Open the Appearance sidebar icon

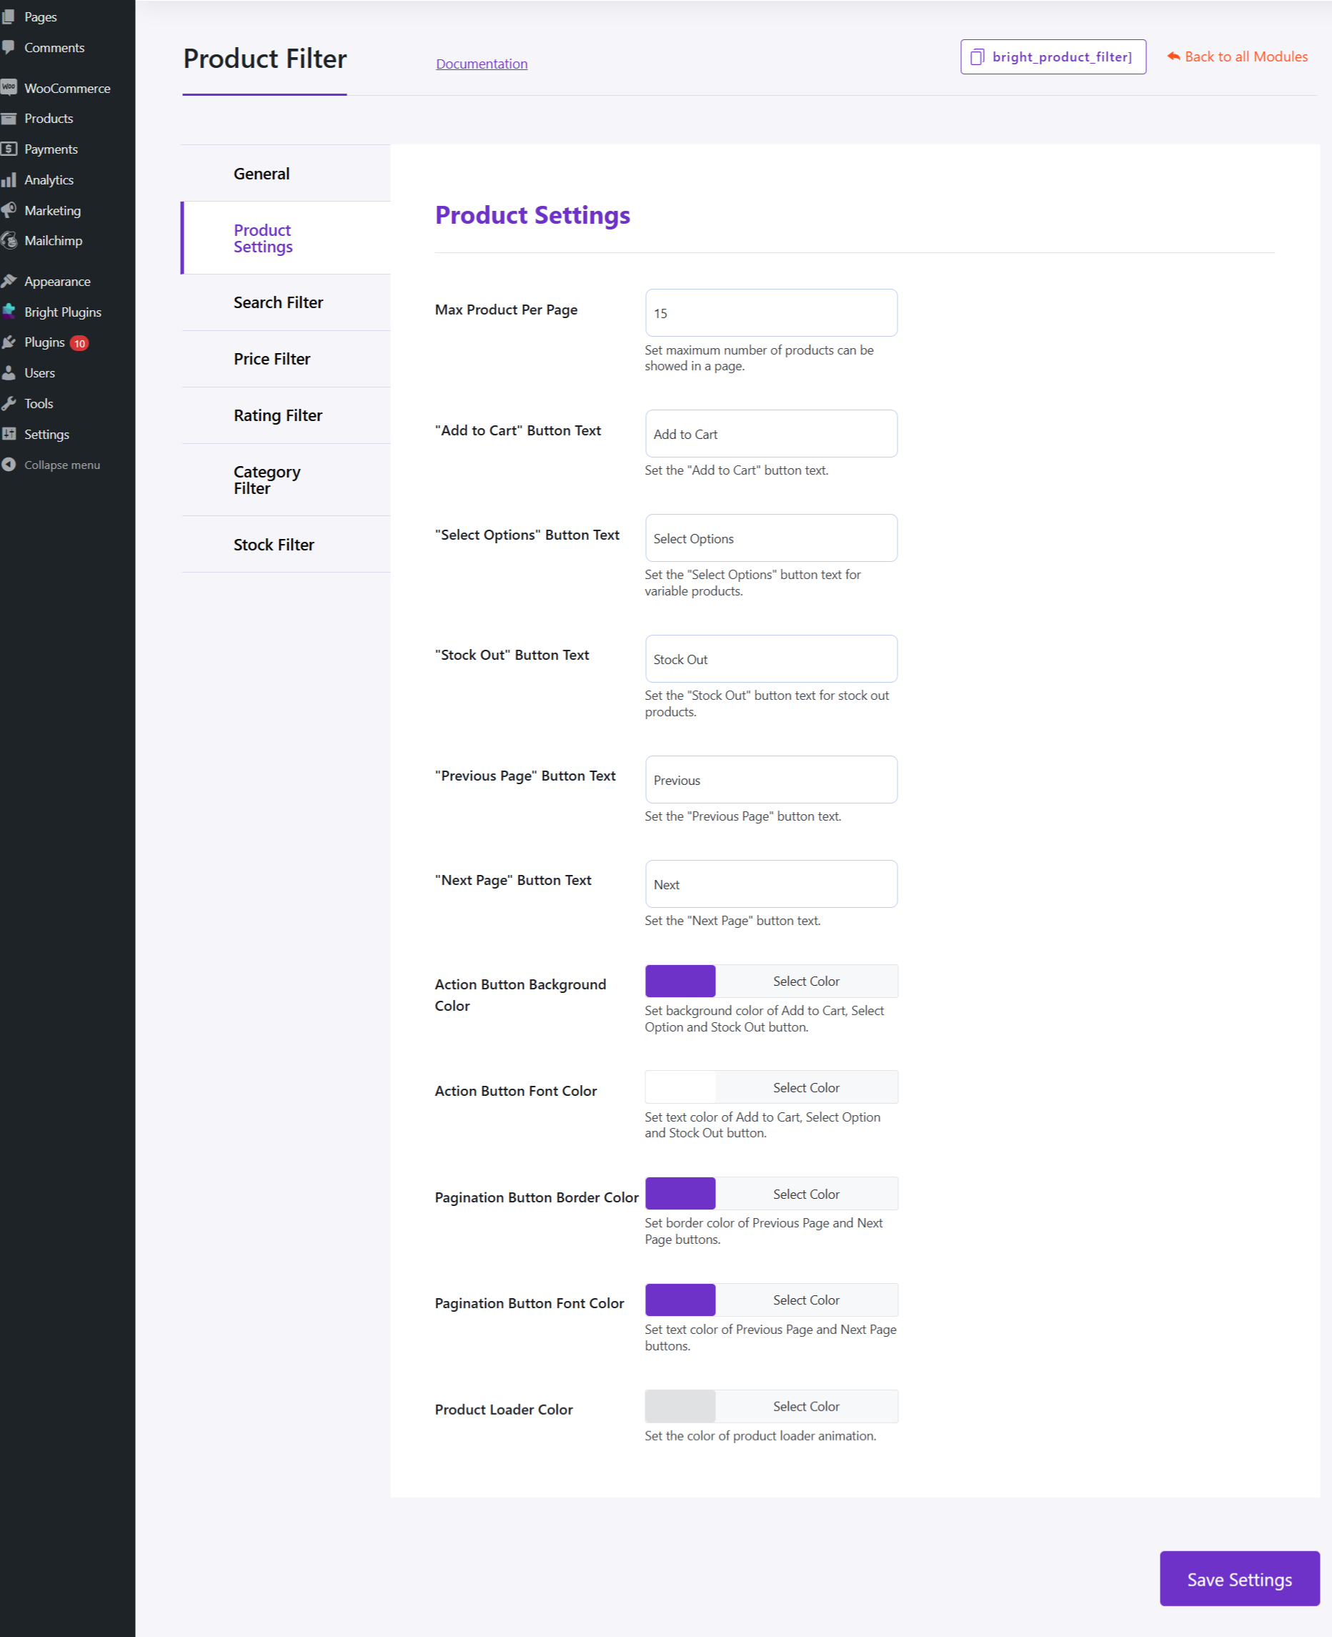10,281
